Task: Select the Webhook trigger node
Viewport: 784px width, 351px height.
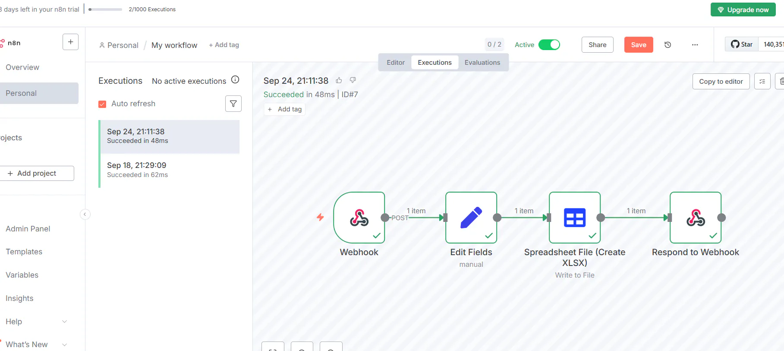Action: (x=359, y=218)
